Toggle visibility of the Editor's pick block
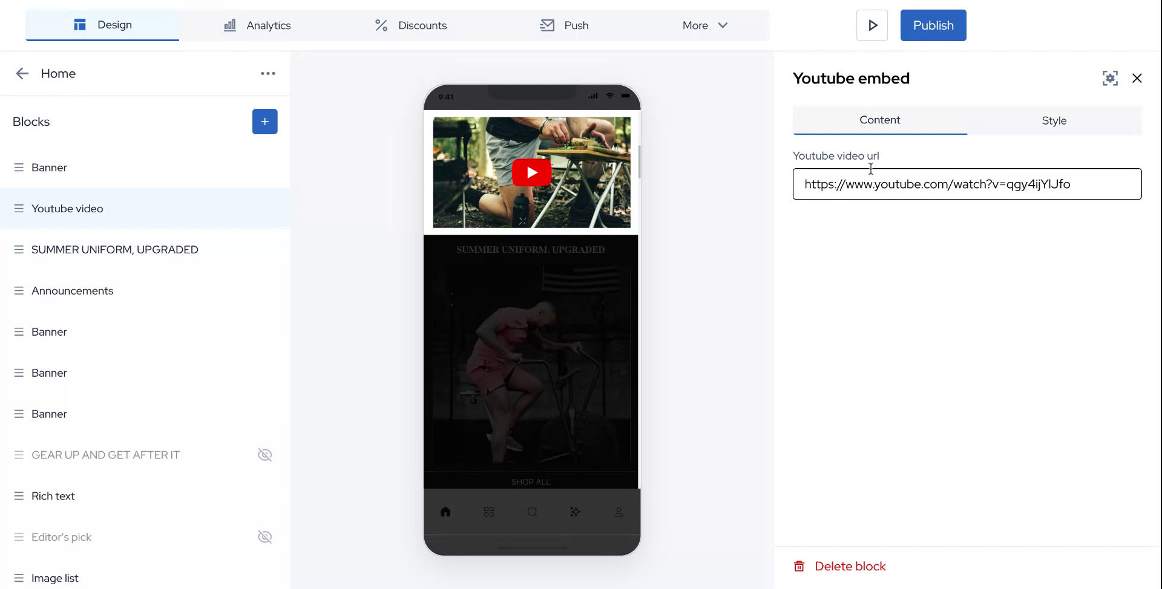Viewport: 1162px width, 589px height. click(x=264, y=536)
